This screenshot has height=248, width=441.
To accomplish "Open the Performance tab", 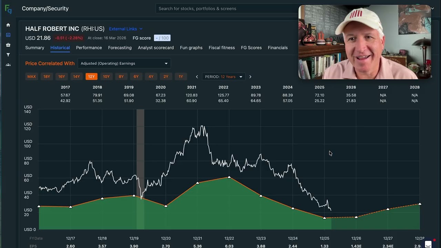I will (x=89, y=48).
